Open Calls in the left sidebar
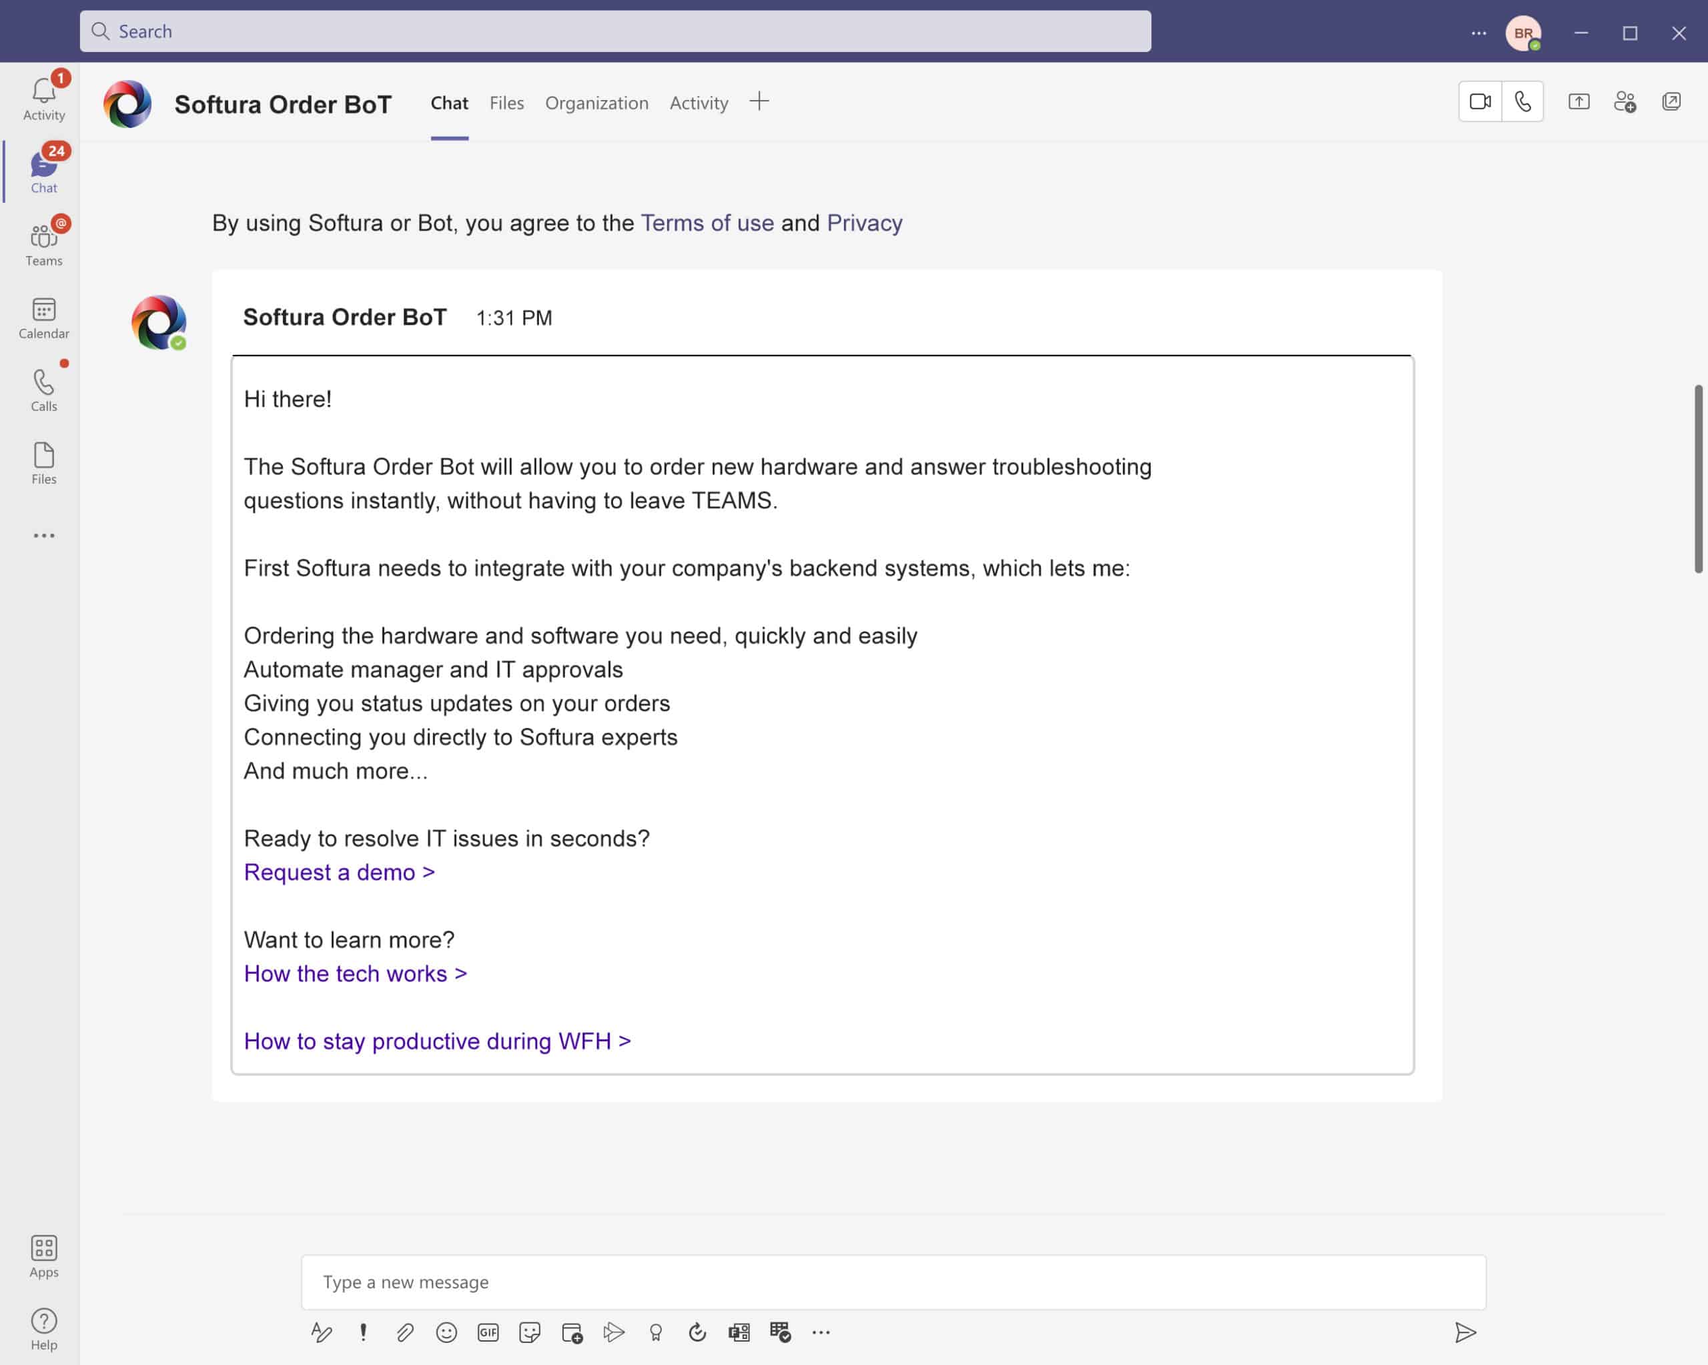This screenshot has width=1708, height=1365. pos(43,390)
